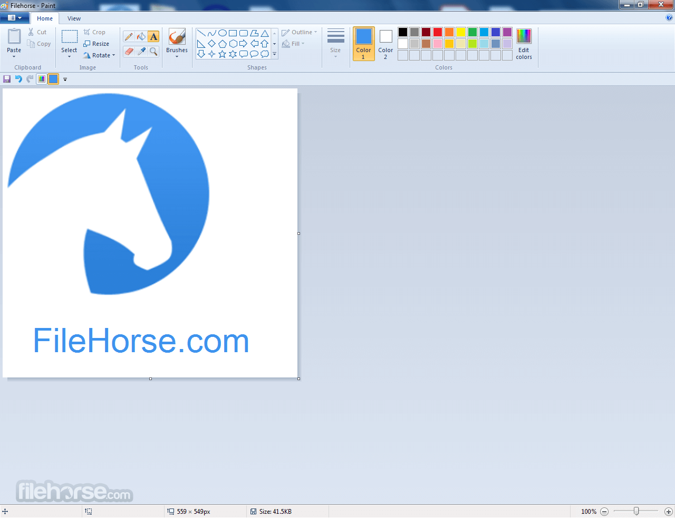Screen dimensions: 675x518
Task: Open the Paste dropdown arrow
Action: point(14,56)
